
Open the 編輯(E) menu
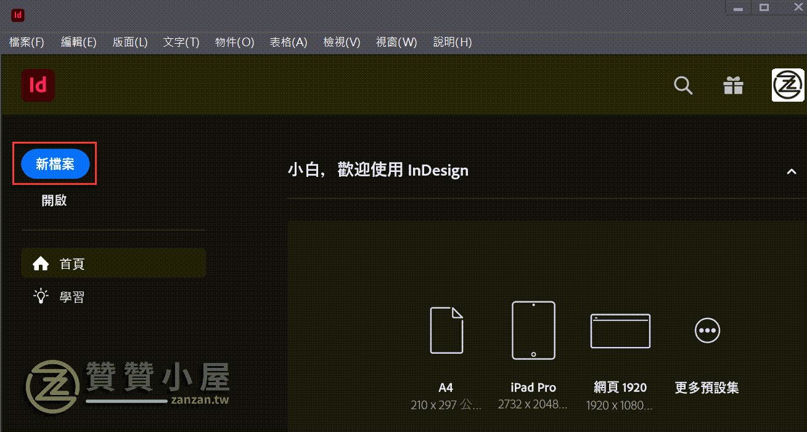coord(78,42)
